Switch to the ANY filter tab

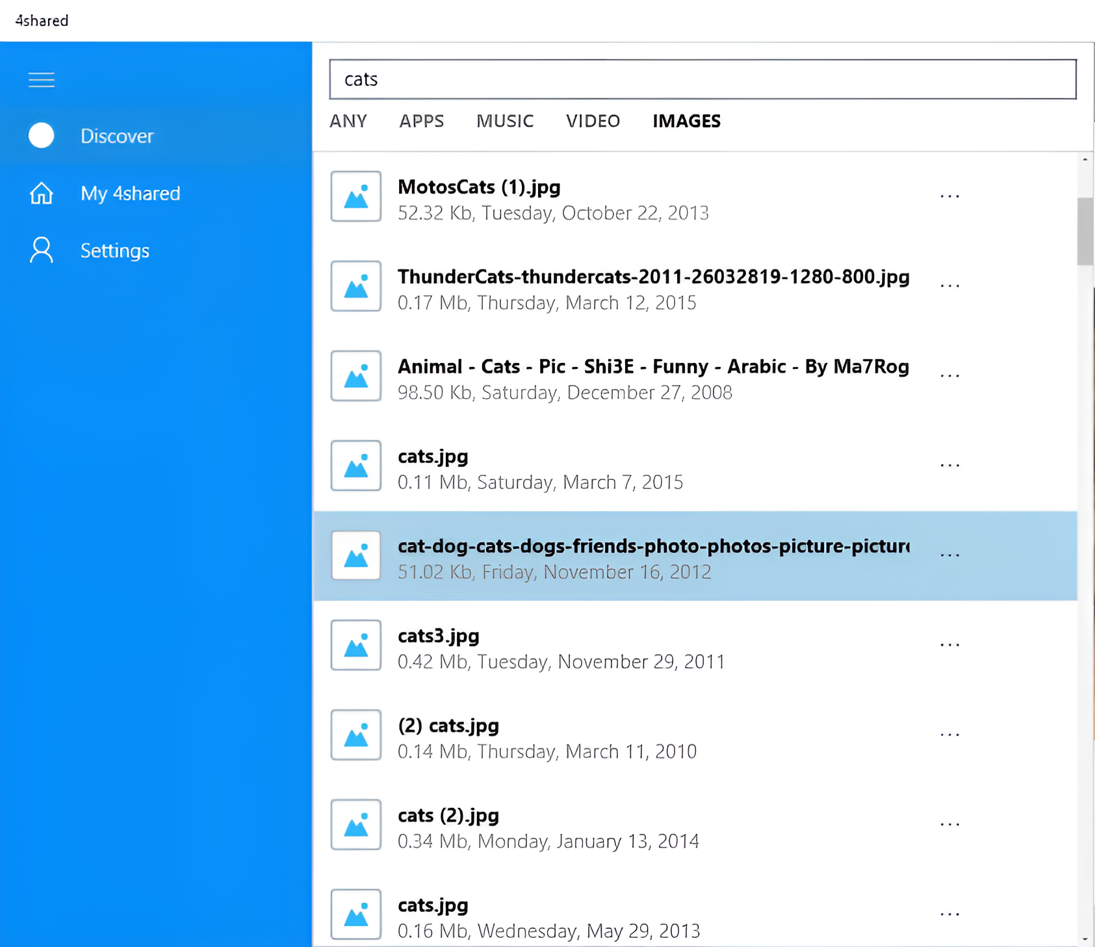pyautogui.click(x=348, y=121)
